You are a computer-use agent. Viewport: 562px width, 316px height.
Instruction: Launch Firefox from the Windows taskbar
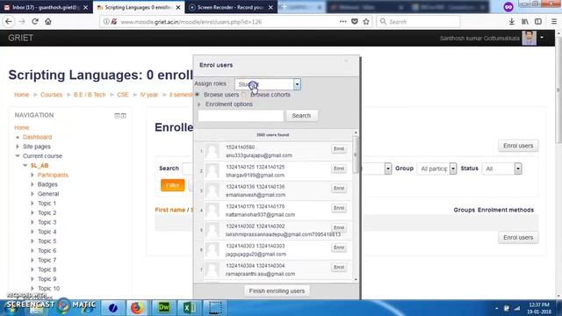pyautogui.click(x=137, y=308)
